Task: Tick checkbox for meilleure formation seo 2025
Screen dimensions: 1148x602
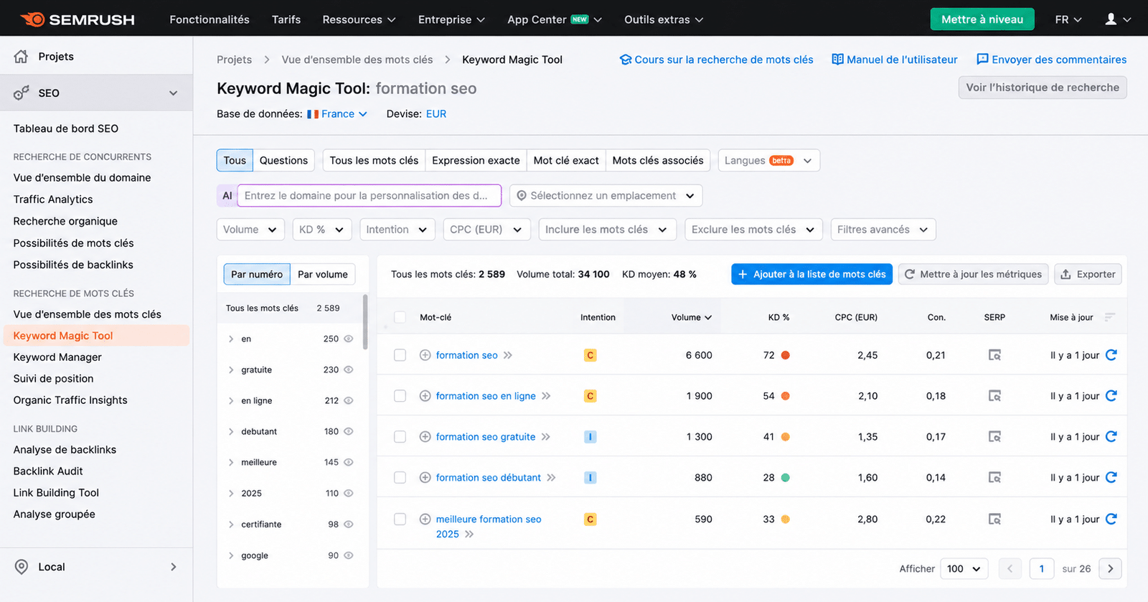Action: point(400,519)
